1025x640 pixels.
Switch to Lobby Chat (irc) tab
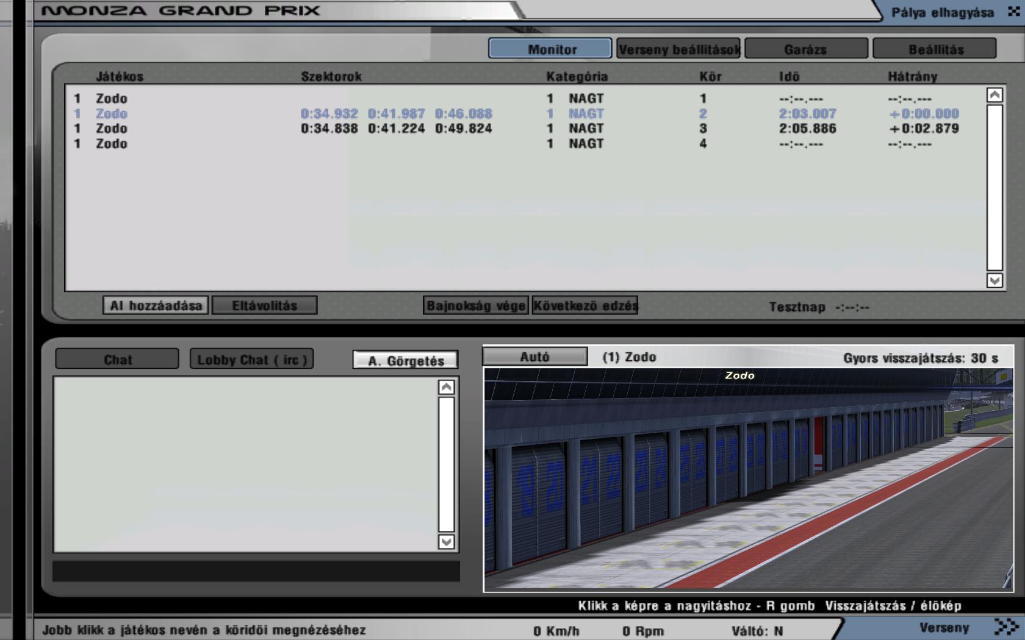(x=252, y=359)
